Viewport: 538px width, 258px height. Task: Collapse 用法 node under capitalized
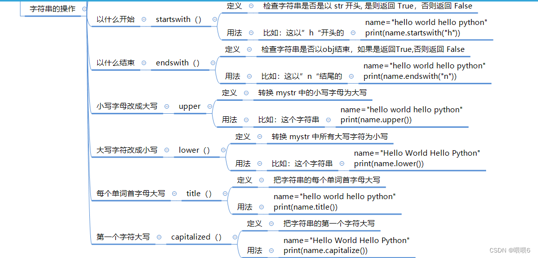pos(271,251)
